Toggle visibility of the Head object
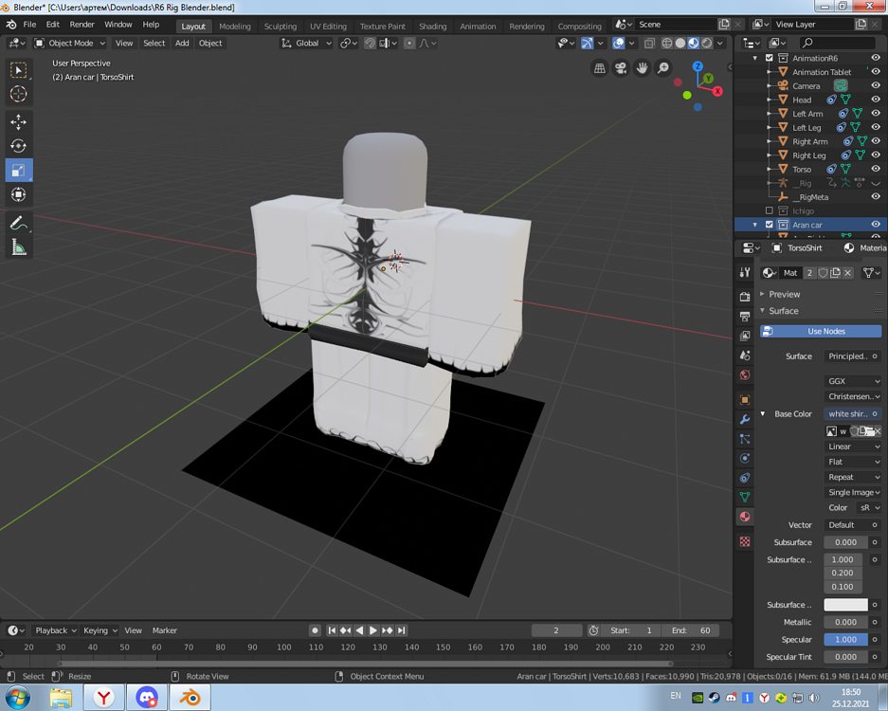 876,99
